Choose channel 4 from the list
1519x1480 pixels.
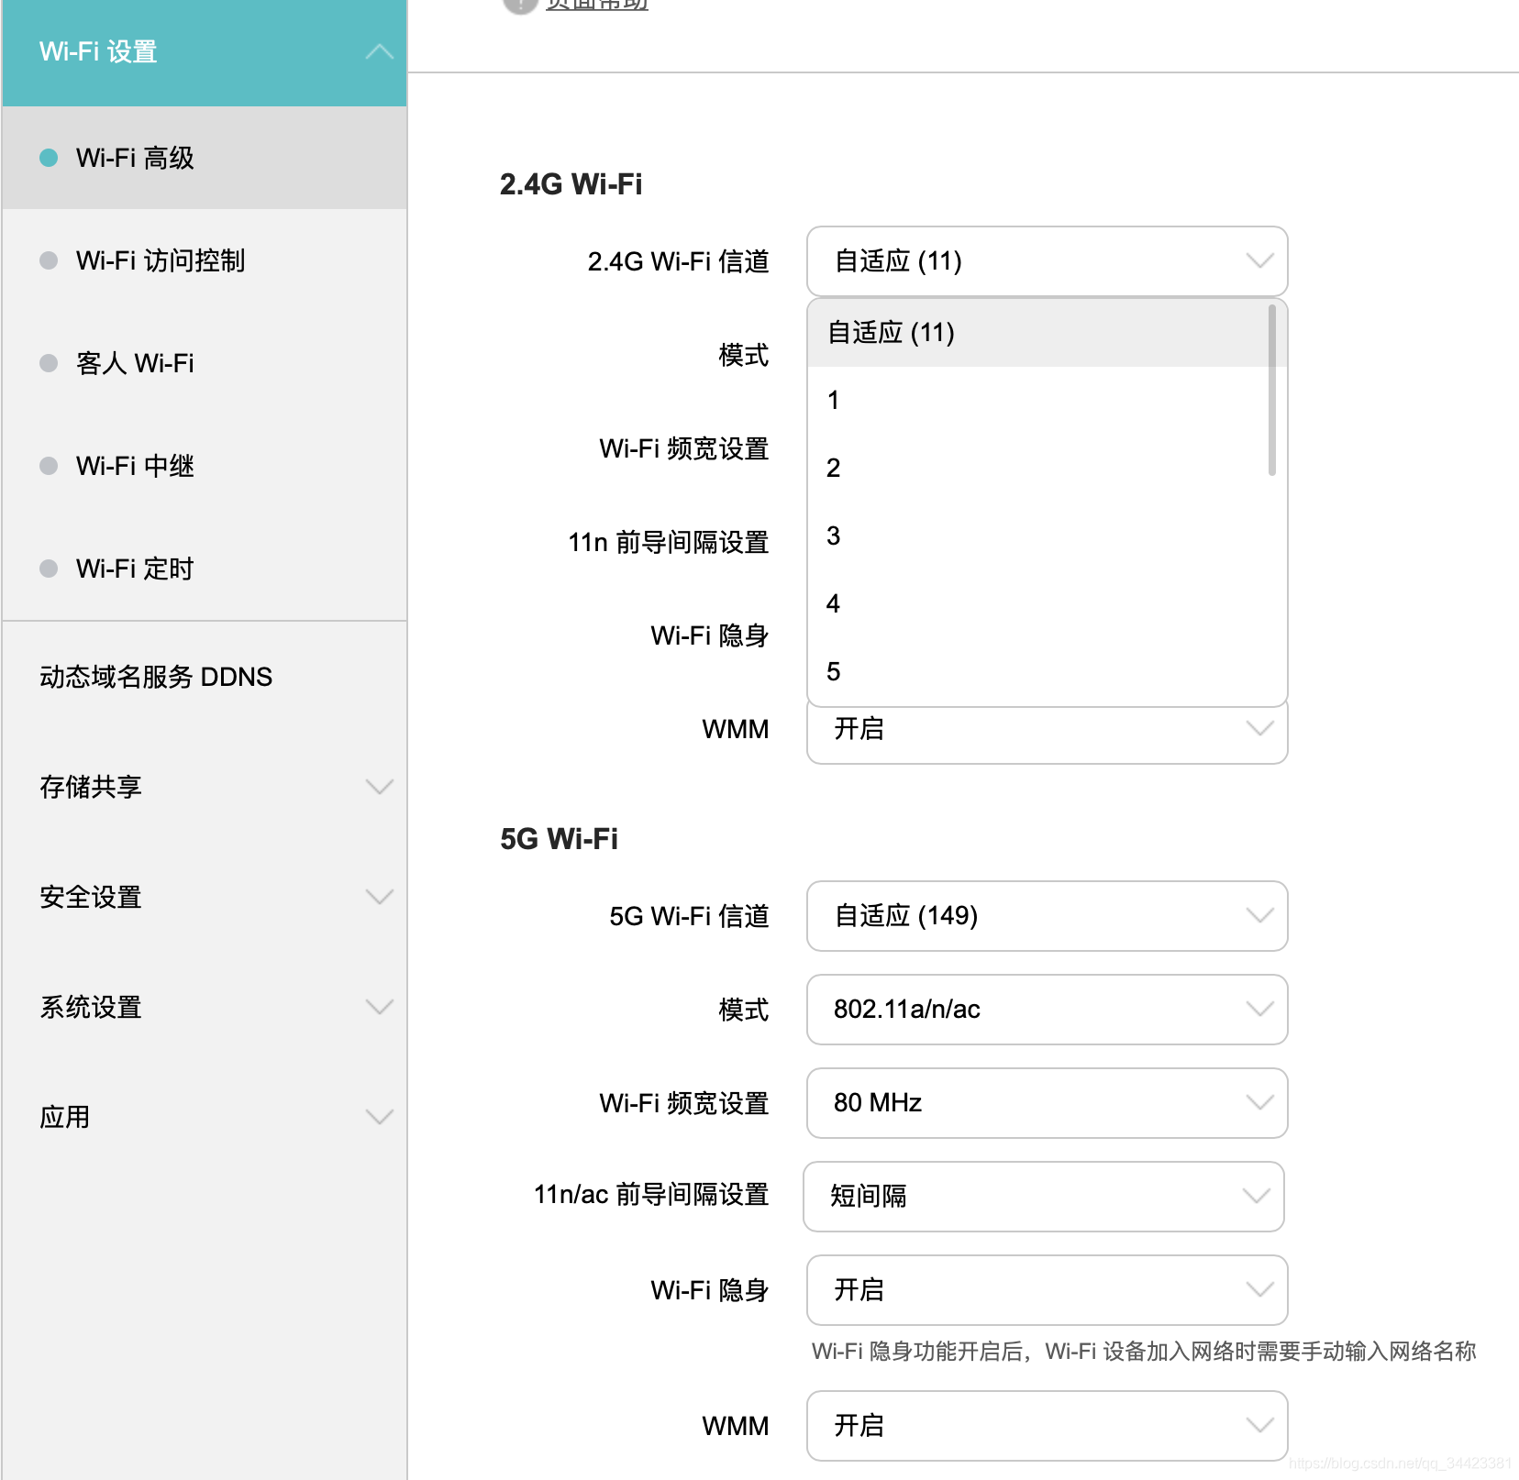point(1037,604)
